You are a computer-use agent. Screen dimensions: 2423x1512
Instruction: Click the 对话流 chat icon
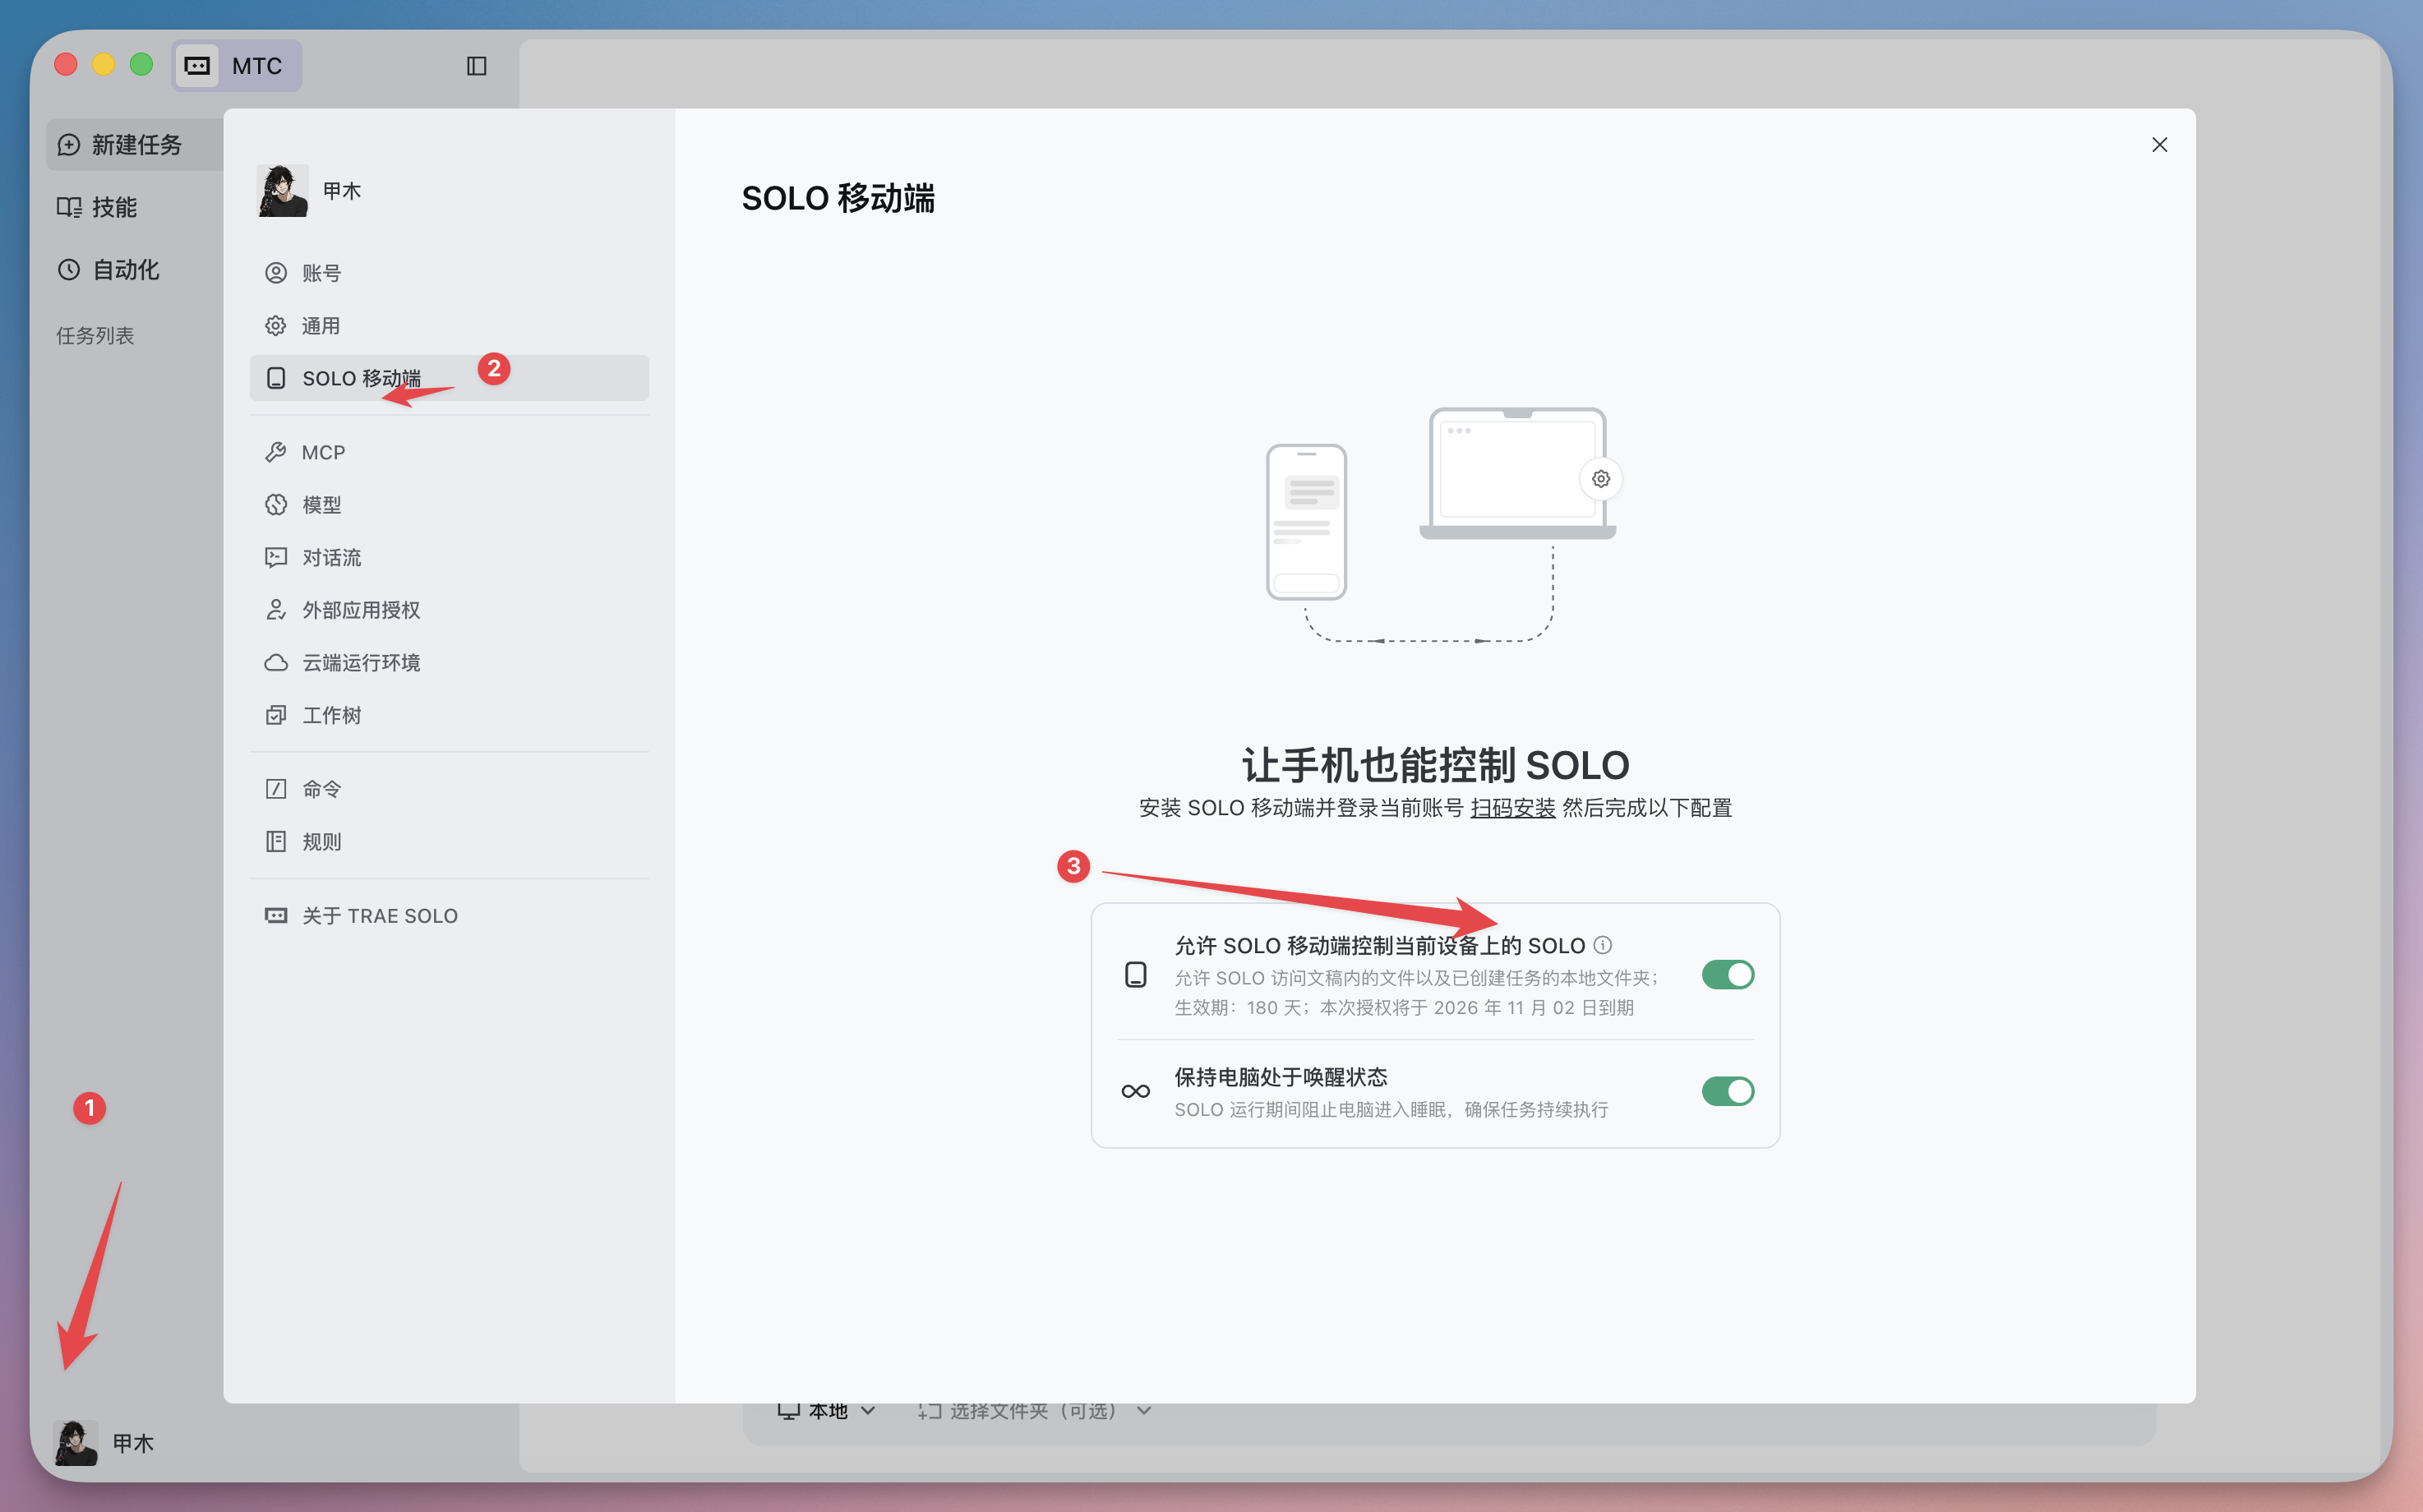point(276,557)
